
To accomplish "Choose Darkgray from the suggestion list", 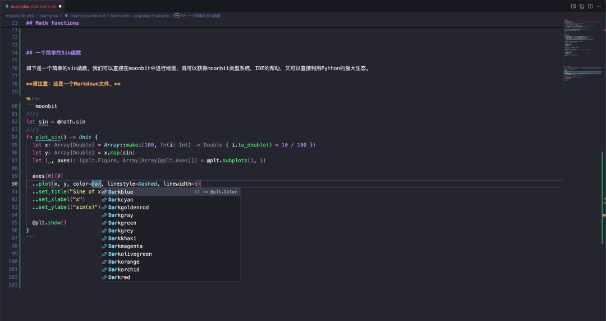I will coord(171,215).
